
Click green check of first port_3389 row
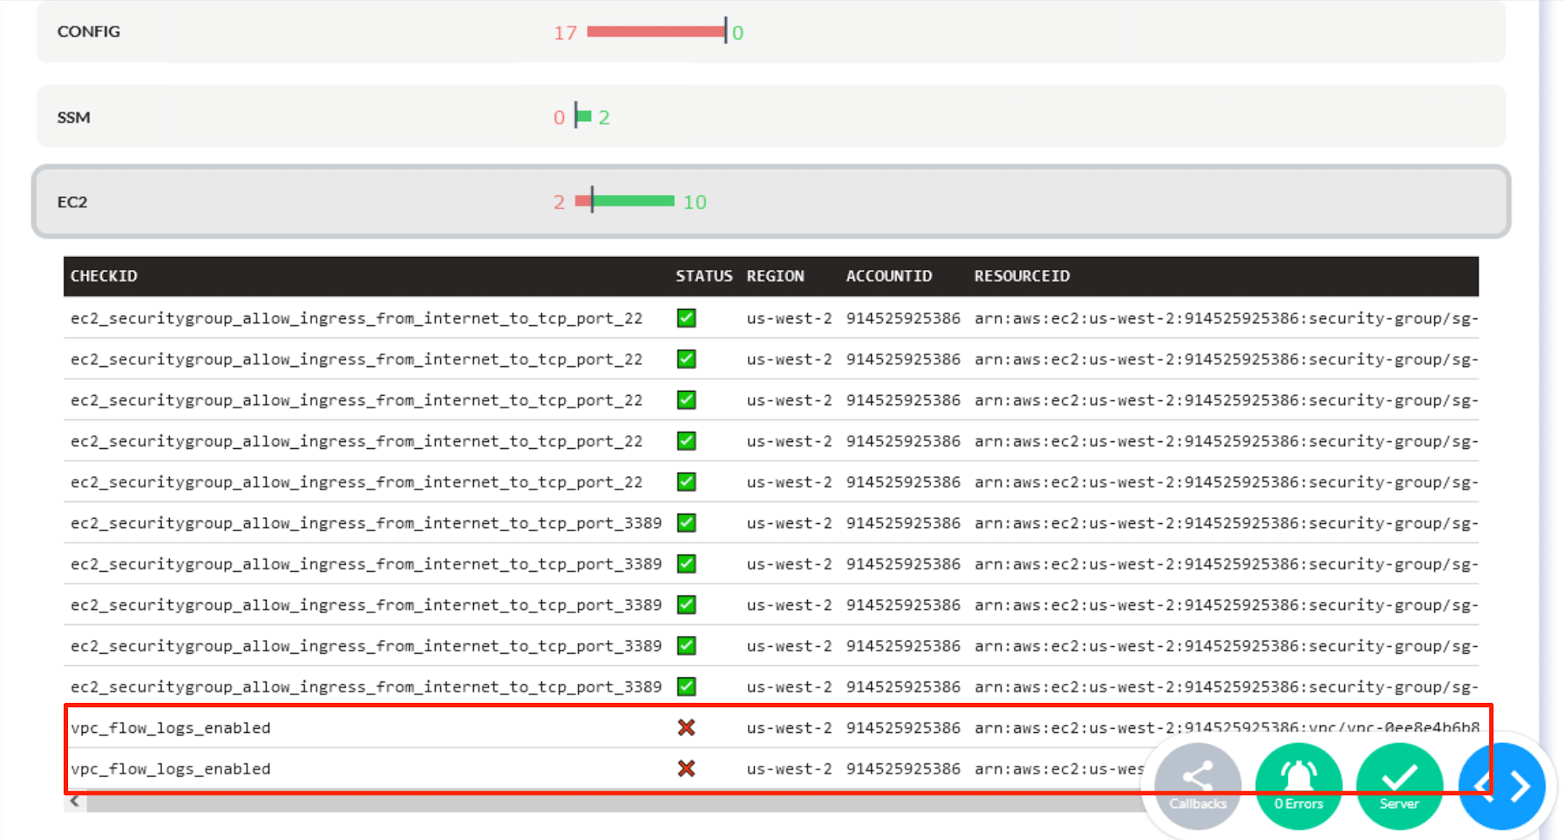[x=687, y=522]
